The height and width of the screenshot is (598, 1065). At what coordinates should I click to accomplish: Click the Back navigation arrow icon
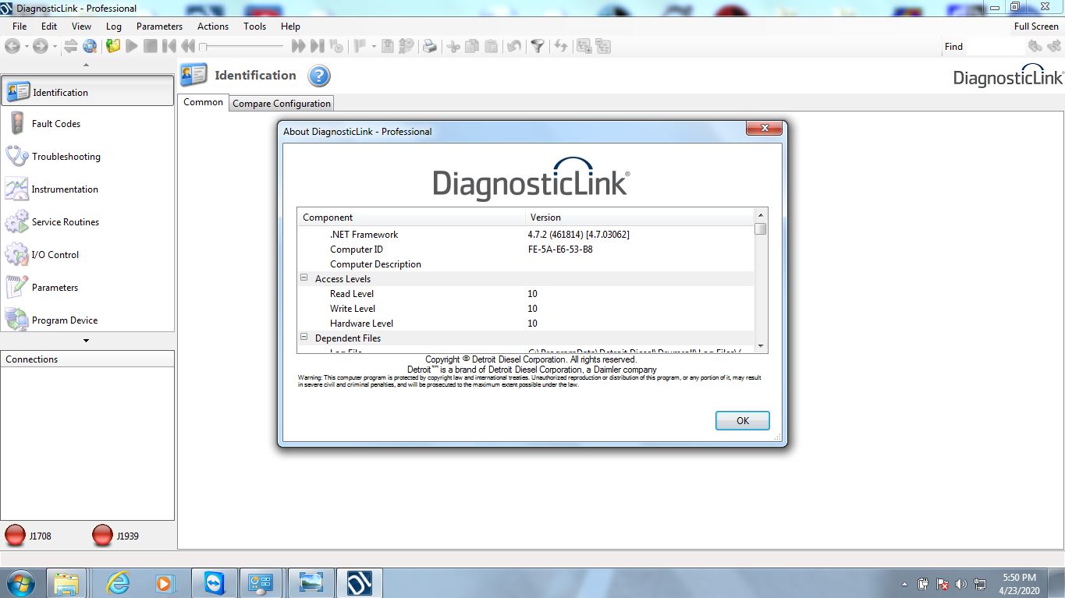pos(12,47)
